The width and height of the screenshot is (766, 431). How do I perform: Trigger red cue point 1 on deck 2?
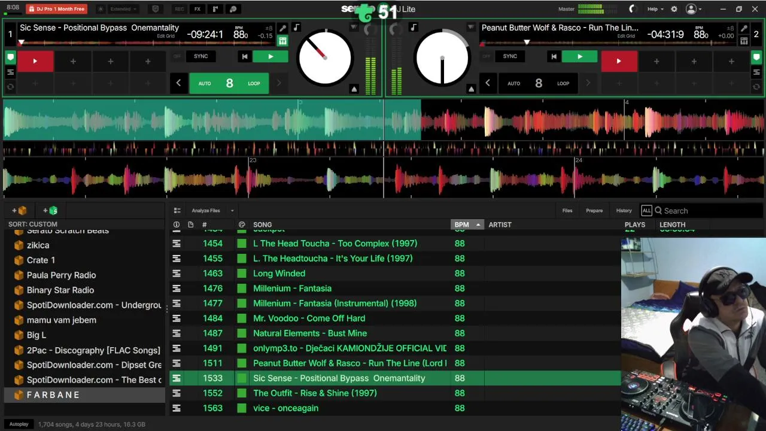click(619, 61)
